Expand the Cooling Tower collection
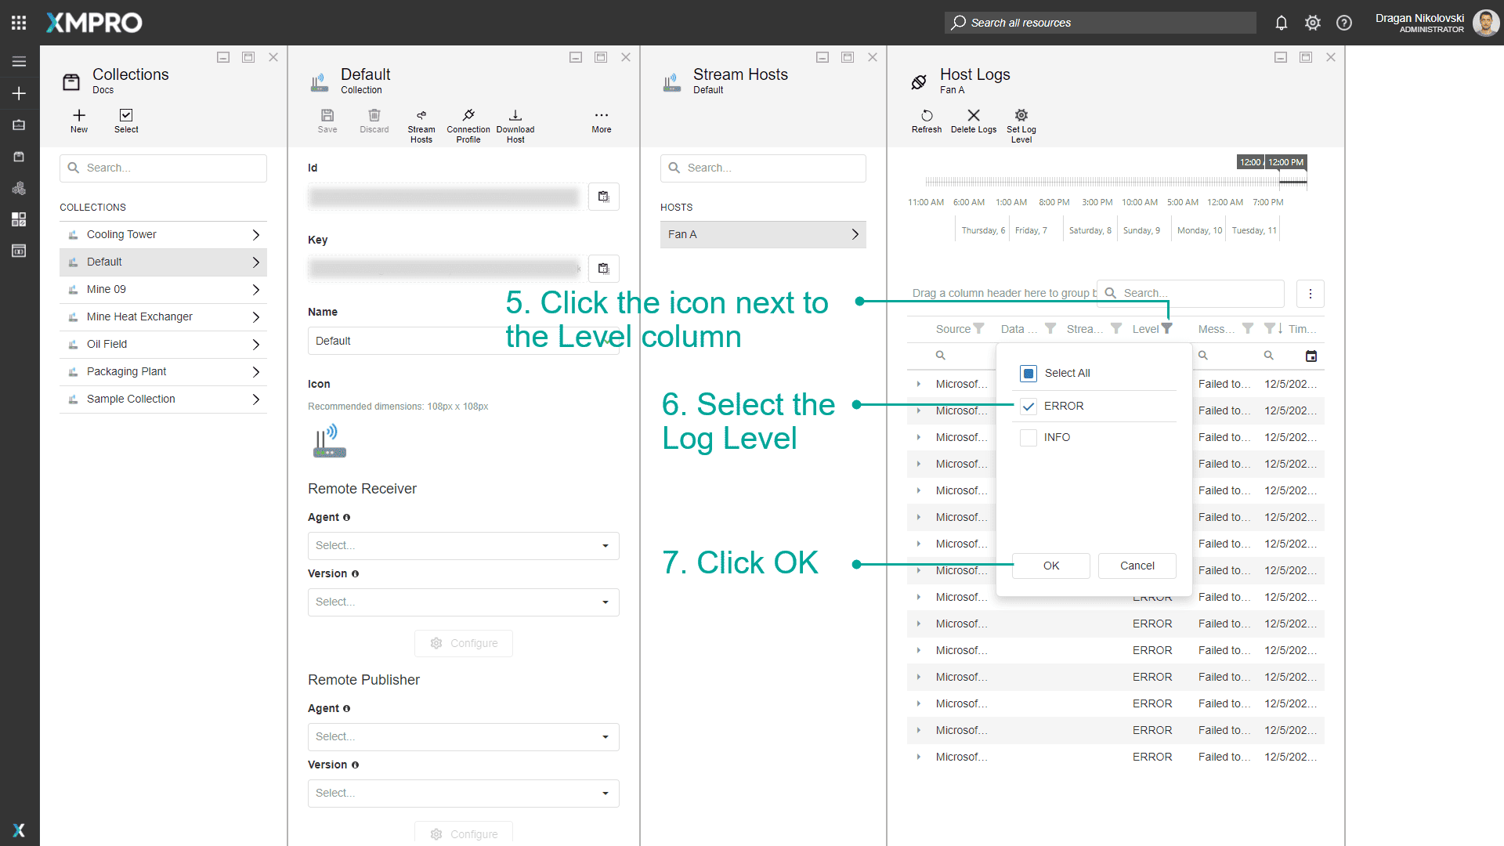The height and width of the screenshot is (846, 1504). coord(255,235)
